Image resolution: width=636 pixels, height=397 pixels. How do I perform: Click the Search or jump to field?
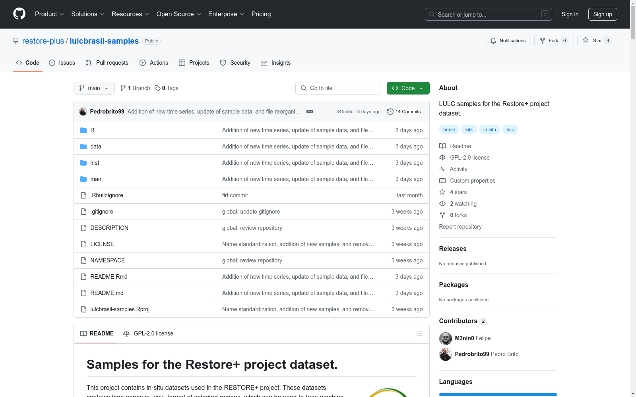tap(489, 14)
